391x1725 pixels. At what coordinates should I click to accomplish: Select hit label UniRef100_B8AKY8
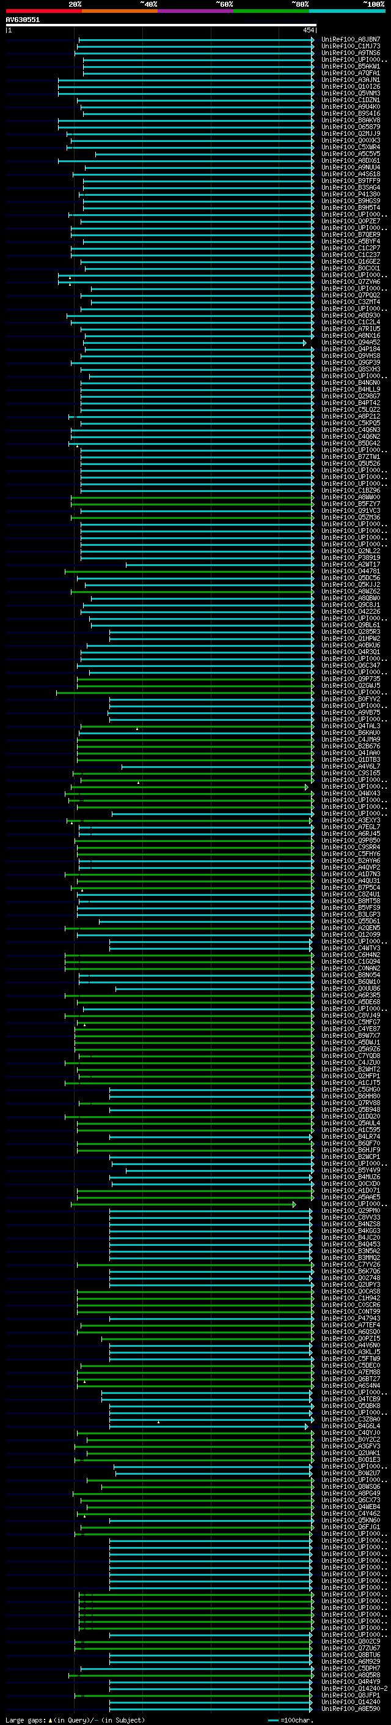(x=351, y=121)
